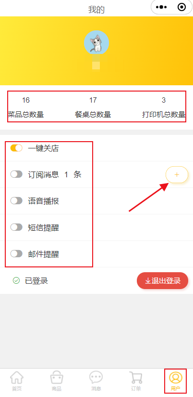Open the mini-program three-dot menu
Image resolution: width=193 pixels, height=397 pixels.
(x=161, y=7)
